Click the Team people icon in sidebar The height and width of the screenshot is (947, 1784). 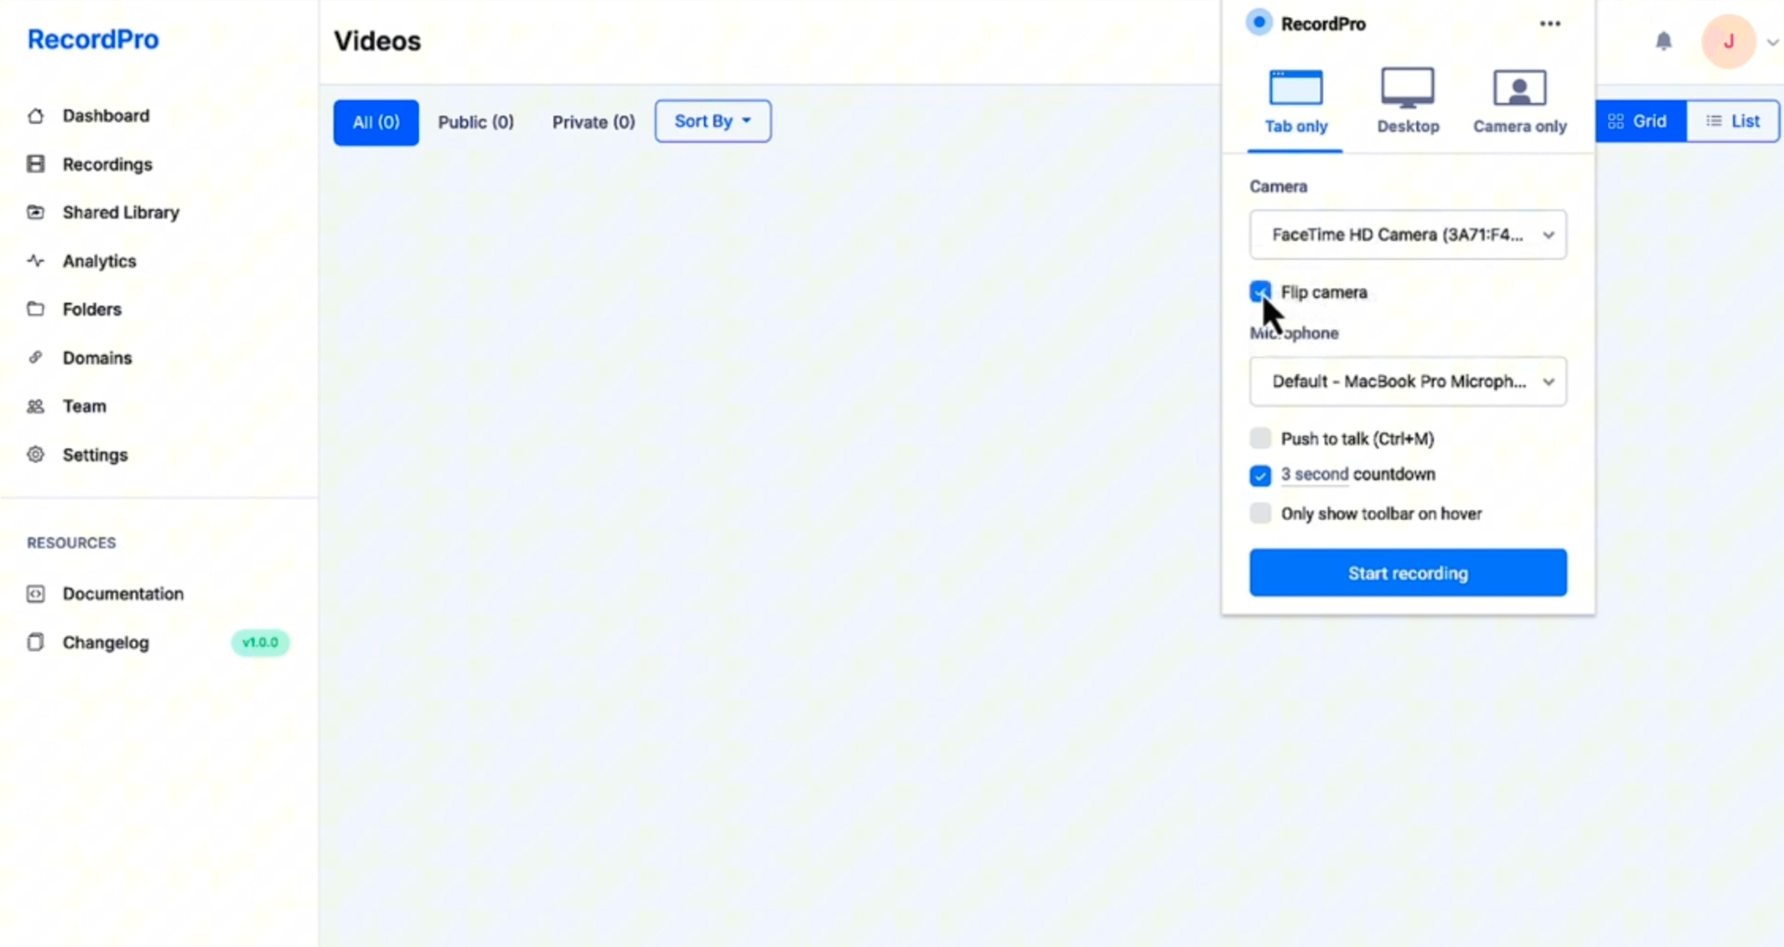pyautogui.click(x=36, y=406)
